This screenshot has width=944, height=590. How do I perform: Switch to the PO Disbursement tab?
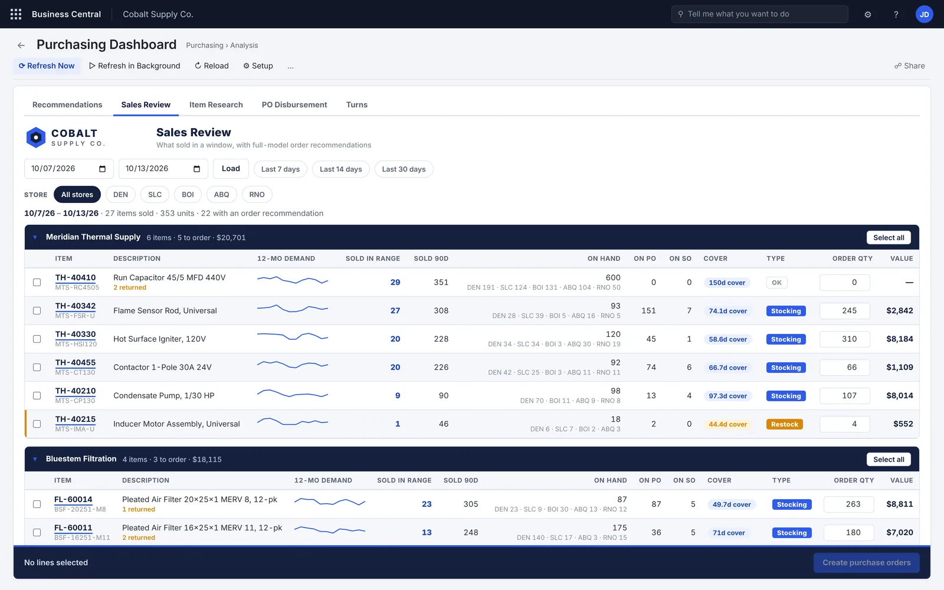(x=294, y=105)
